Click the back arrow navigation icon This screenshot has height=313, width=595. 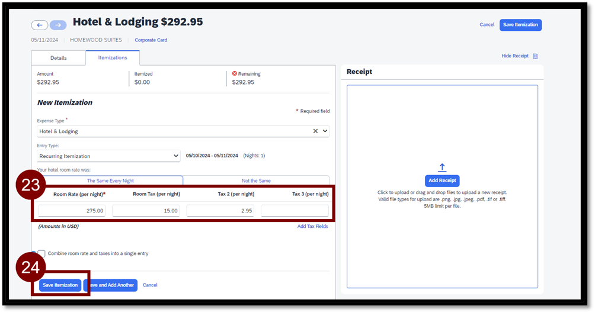[x=39, y=25]
